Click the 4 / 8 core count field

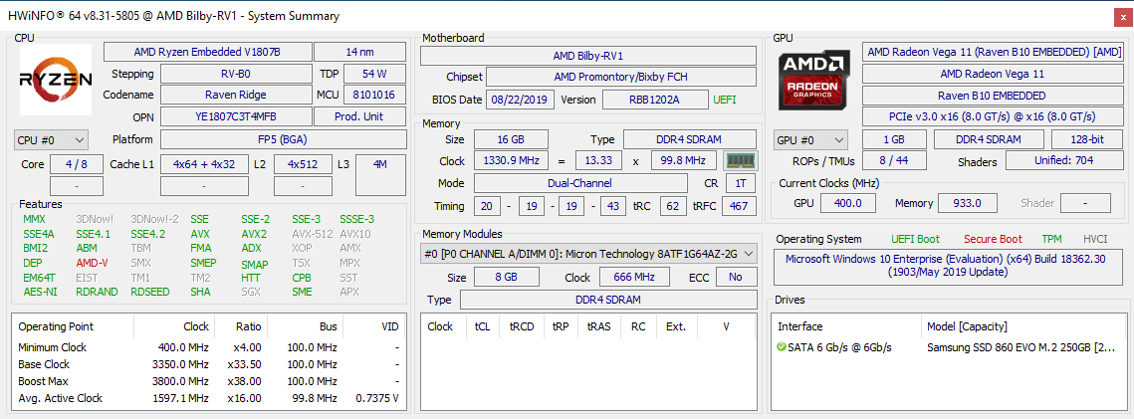coord(77,164)
